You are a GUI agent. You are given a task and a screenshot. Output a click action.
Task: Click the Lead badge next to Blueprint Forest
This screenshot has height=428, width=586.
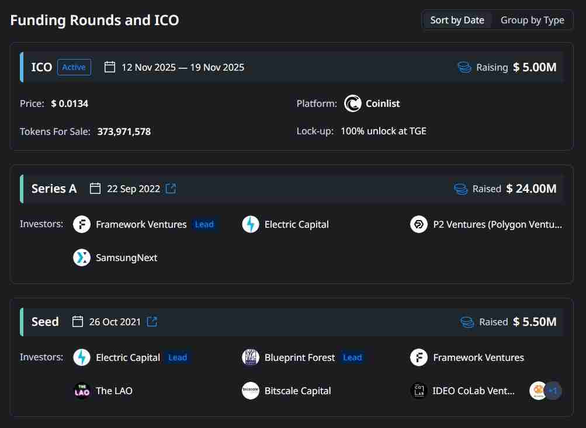tap(352, 357)
